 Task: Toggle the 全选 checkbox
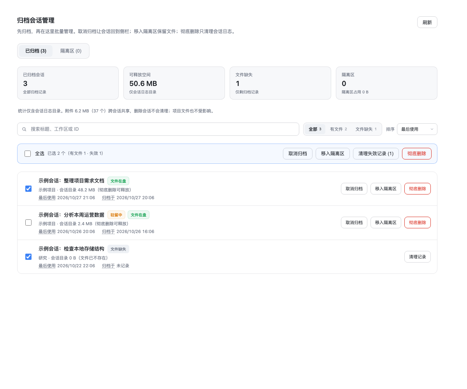28,154
